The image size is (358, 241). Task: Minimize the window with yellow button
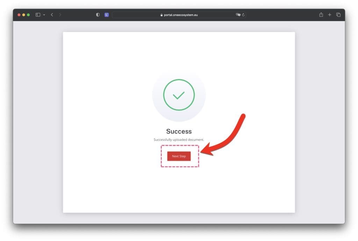tap(23, 15)
